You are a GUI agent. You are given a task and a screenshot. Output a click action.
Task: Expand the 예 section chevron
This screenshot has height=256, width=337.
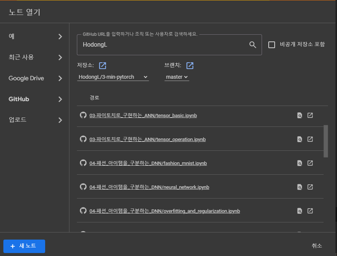pyautogui.click(x=60, y=37)
